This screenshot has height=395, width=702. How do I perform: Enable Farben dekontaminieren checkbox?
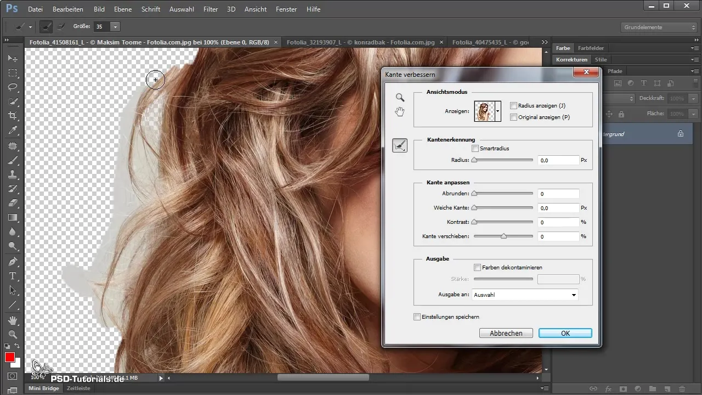478,268
